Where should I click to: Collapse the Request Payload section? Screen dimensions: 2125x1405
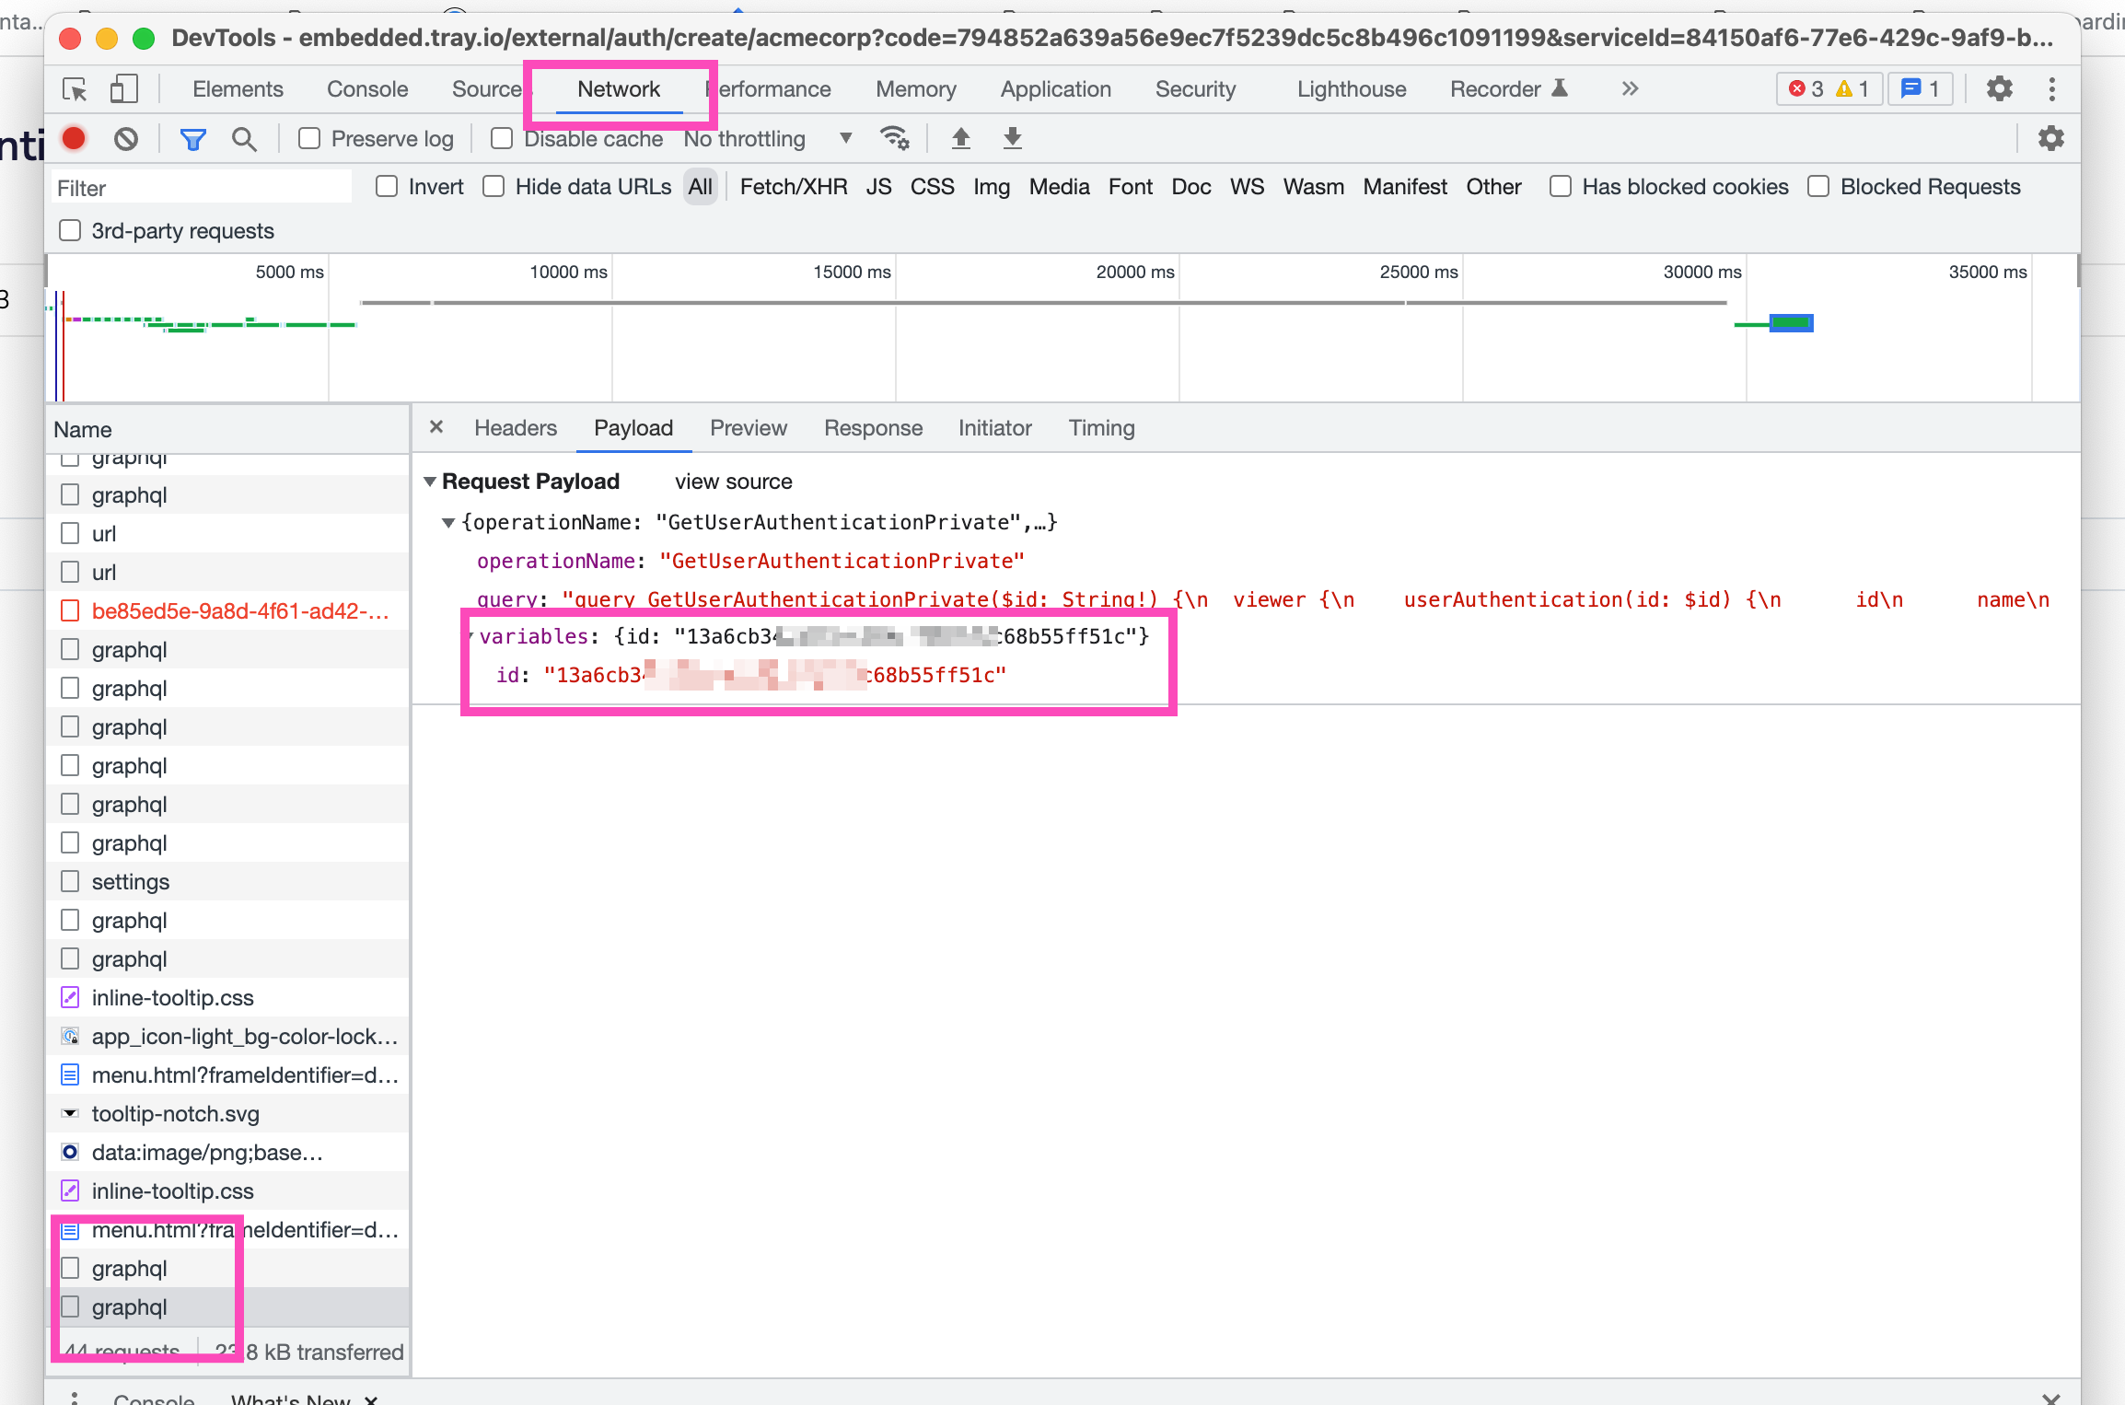click(430, 482)
